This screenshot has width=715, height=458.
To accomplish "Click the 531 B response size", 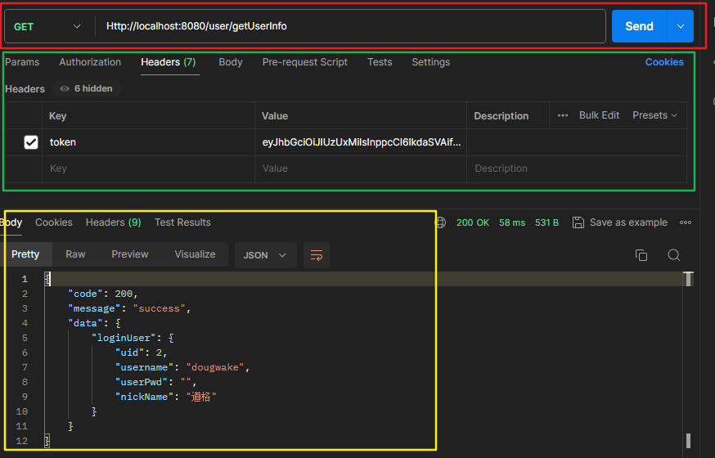I will (546, 222).
